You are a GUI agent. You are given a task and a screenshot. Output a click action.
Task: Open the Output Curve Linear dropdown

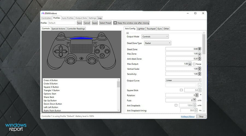[183, 80]
